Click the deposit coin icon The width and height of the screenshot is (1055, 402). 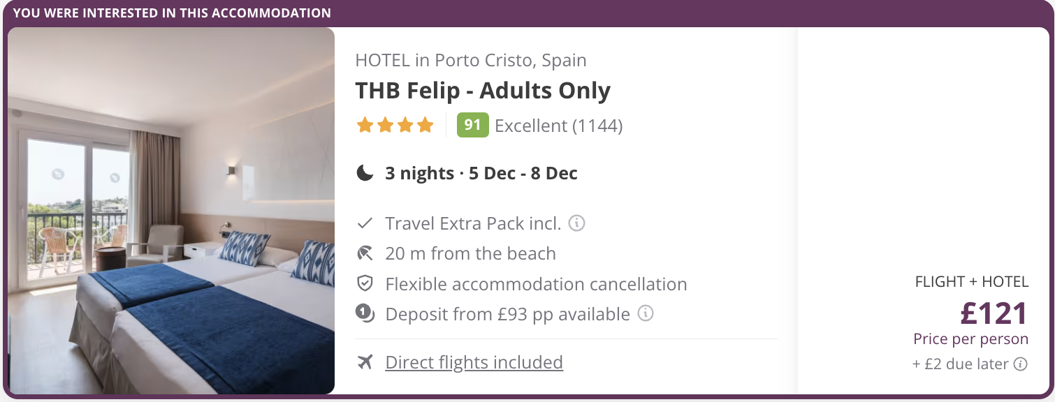click(365, 314)
